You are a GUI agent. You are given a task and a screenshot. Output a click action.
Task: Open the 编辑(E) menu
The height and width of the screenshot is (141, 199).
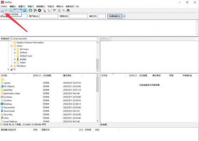point(13,6)
